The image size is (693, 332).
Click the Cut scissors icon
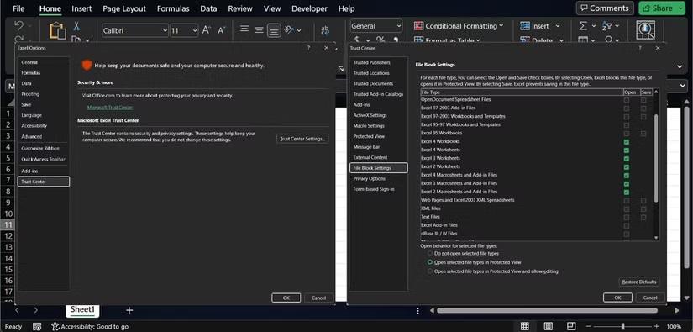pos(76,26)
